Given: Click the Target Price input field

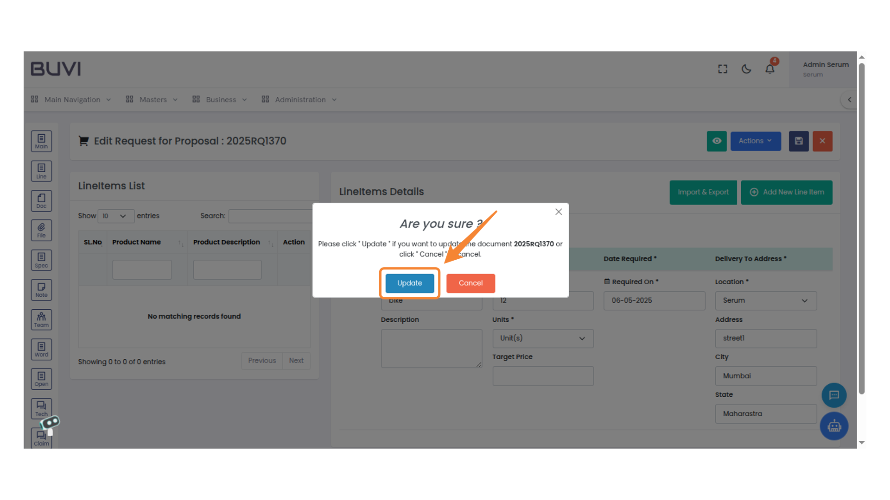Looking at the screenshot, I should (x=542, y=376).
